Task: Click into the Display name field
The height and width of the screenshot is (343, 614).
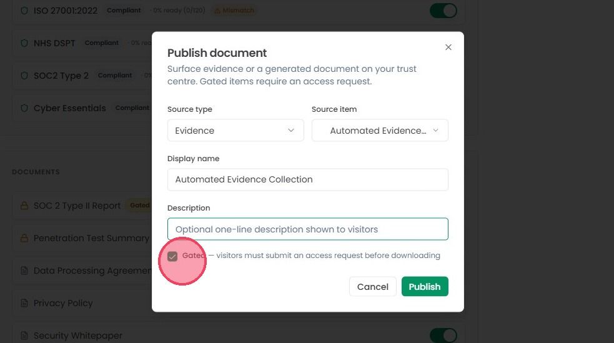Action: 308,180
